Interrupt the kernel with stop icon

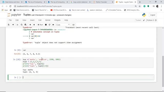point(46,25)
